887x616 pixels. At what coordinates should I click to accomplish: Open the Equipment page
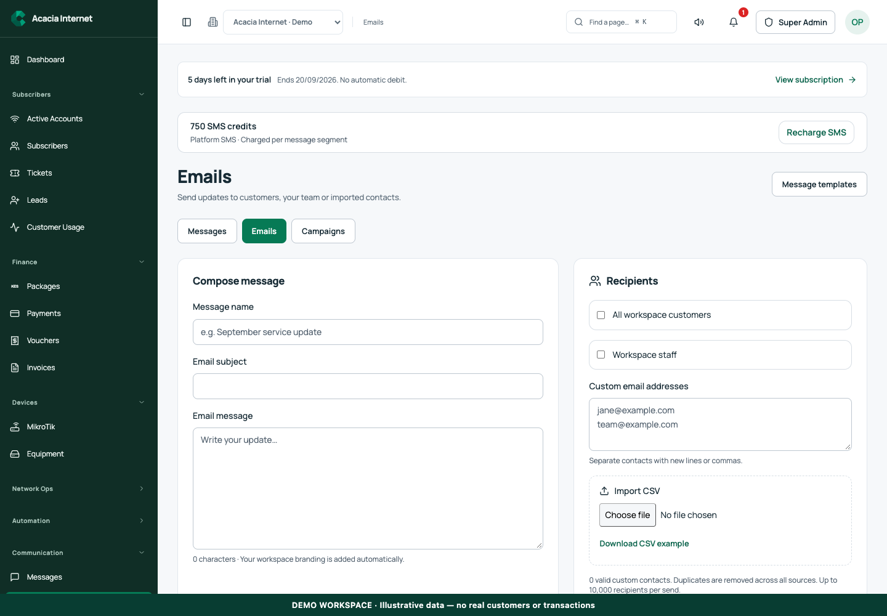coord(79,454)
